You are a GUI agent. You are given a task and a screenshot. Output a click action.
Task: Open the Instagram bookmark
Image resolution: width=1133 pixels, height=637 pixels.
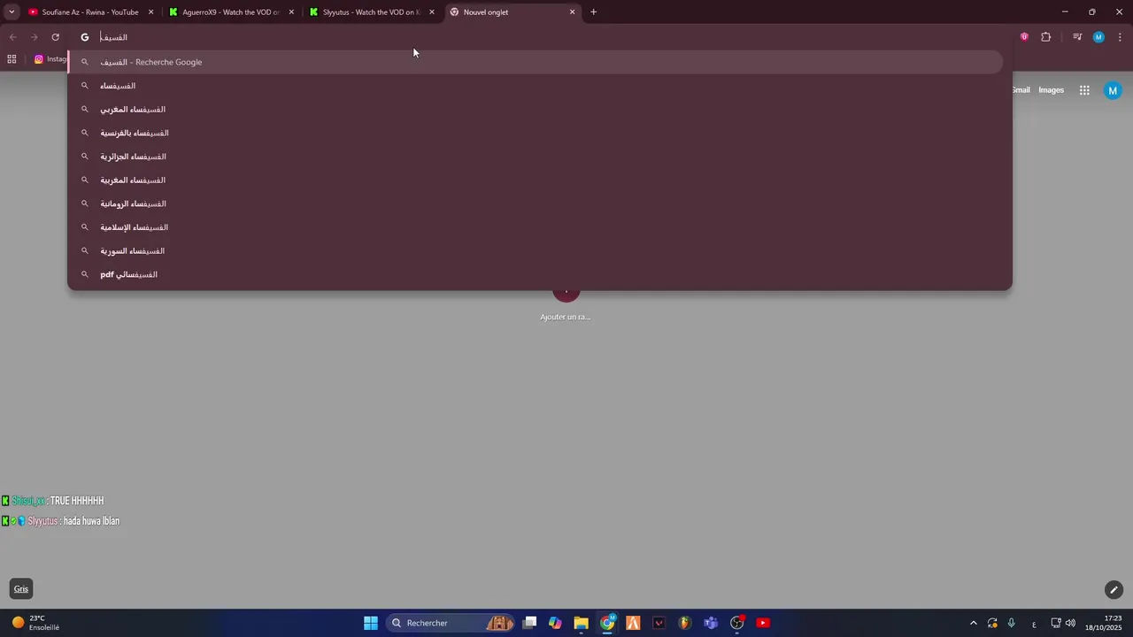pyautogui.click(x=50, y=59)
